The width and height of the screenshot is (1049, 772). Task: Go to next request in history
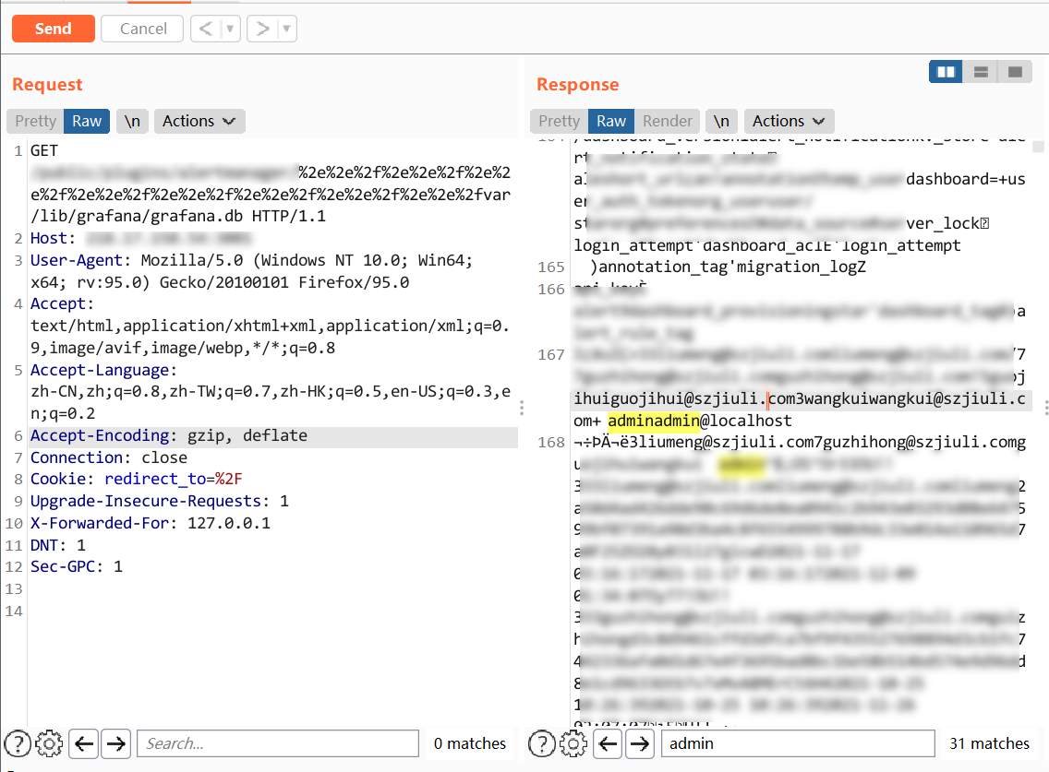[263, 29]
